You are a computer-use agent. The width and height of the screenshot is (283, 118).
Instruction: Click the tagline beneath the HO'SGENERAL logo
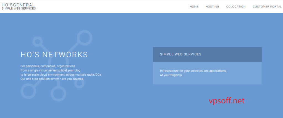click(19, 9)
